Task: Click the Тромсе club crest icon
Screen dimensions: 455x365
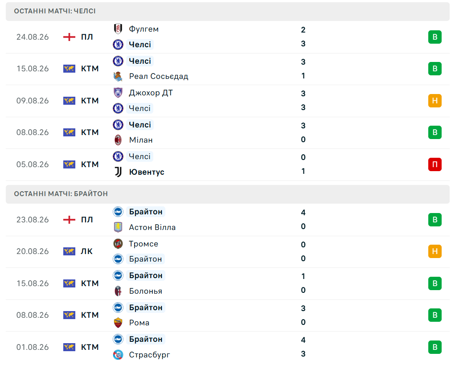Action: point(118,244)
